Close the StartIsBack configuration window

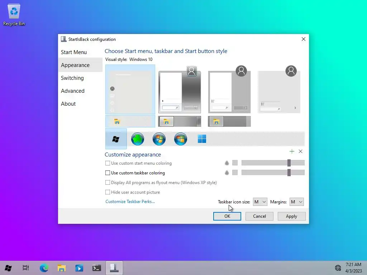coord(303,39)
